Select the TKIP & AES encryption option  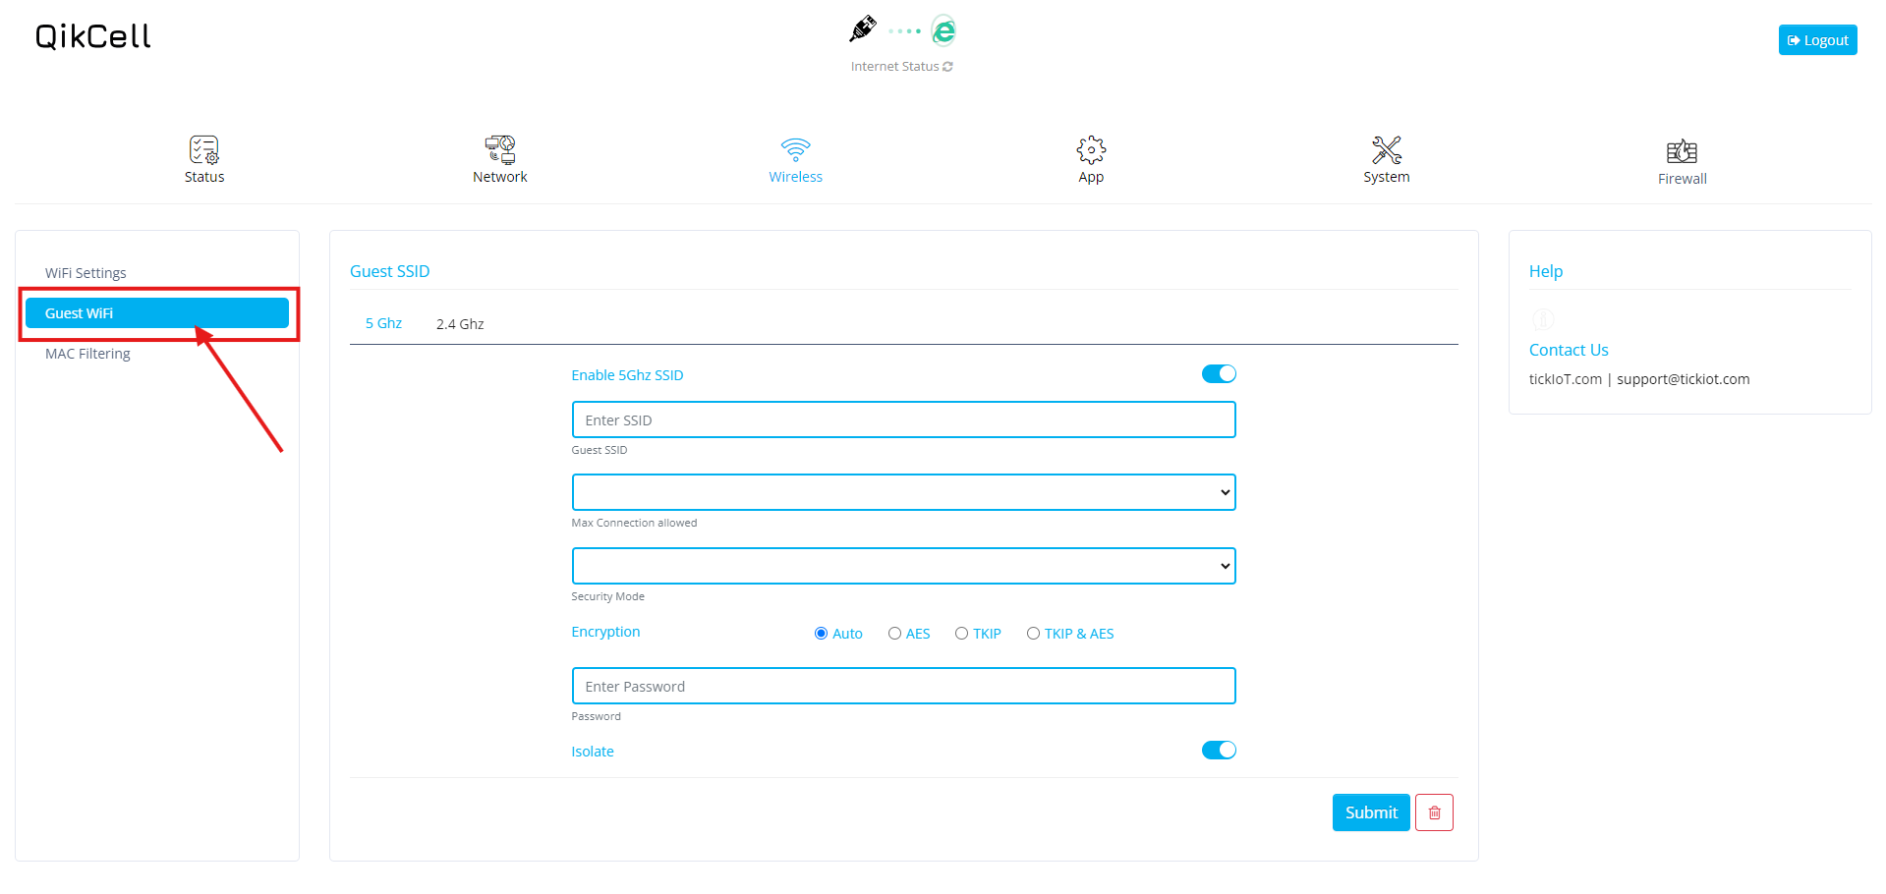point(1033,634)
